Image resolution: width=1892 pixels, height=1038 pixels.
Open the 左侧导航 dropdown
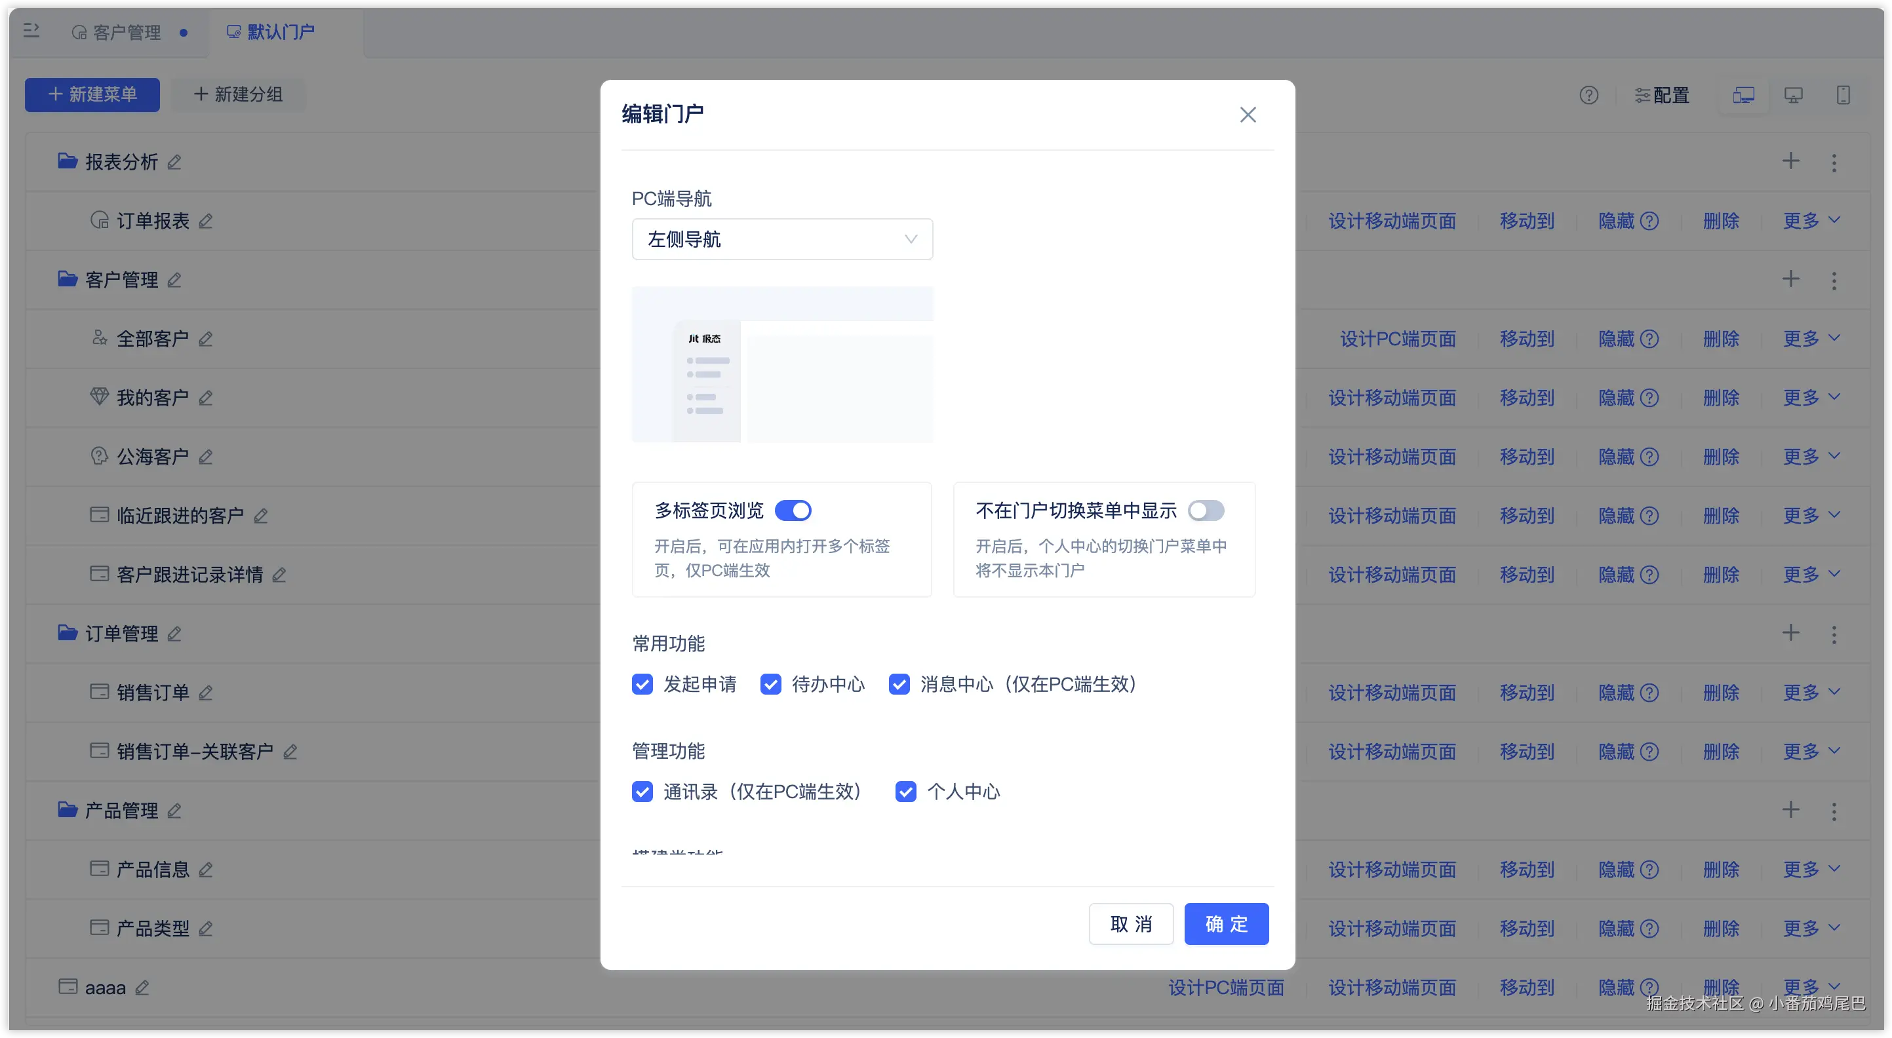[782, 239]
